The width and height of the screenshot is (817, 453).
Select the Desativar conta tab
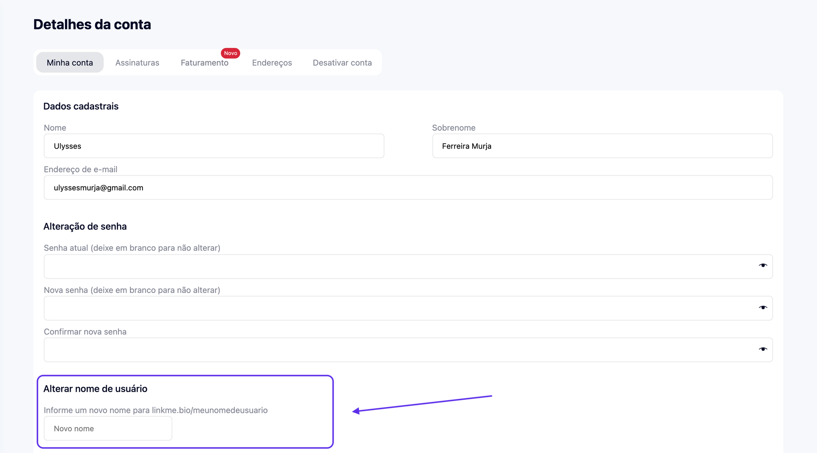(342, 62)
